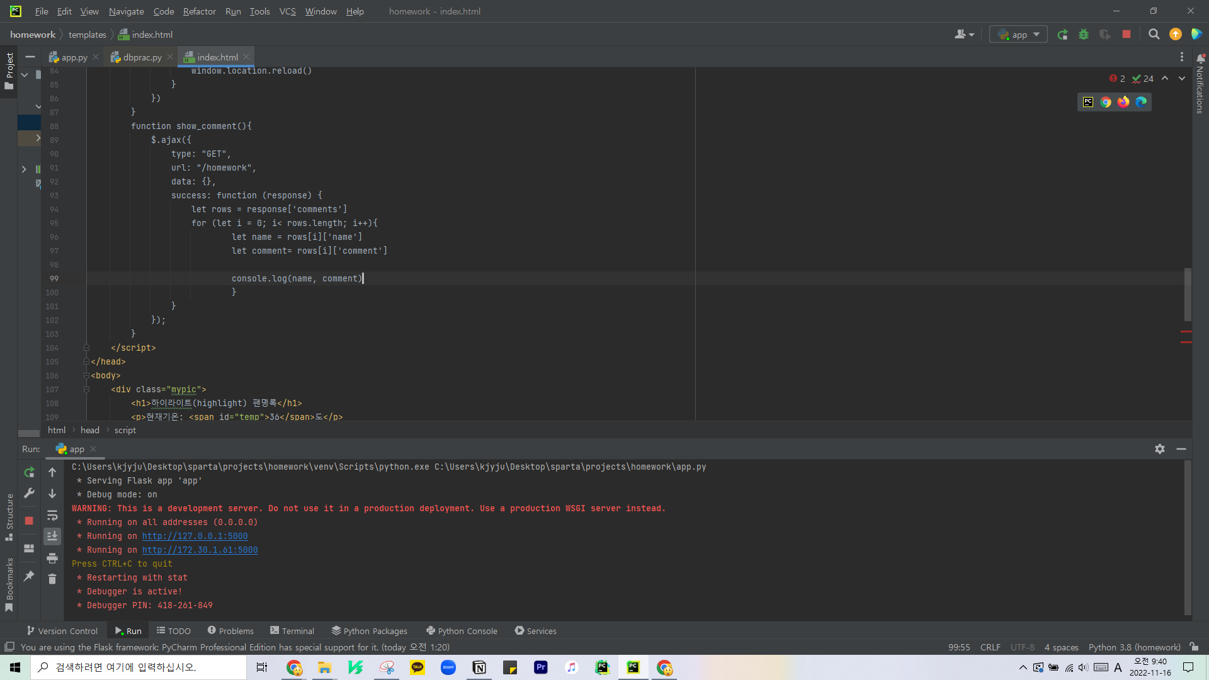The height and width of the screenshot is (680, 1209).
Task: Open the Problems tool window
Action: tap(230, 631)
